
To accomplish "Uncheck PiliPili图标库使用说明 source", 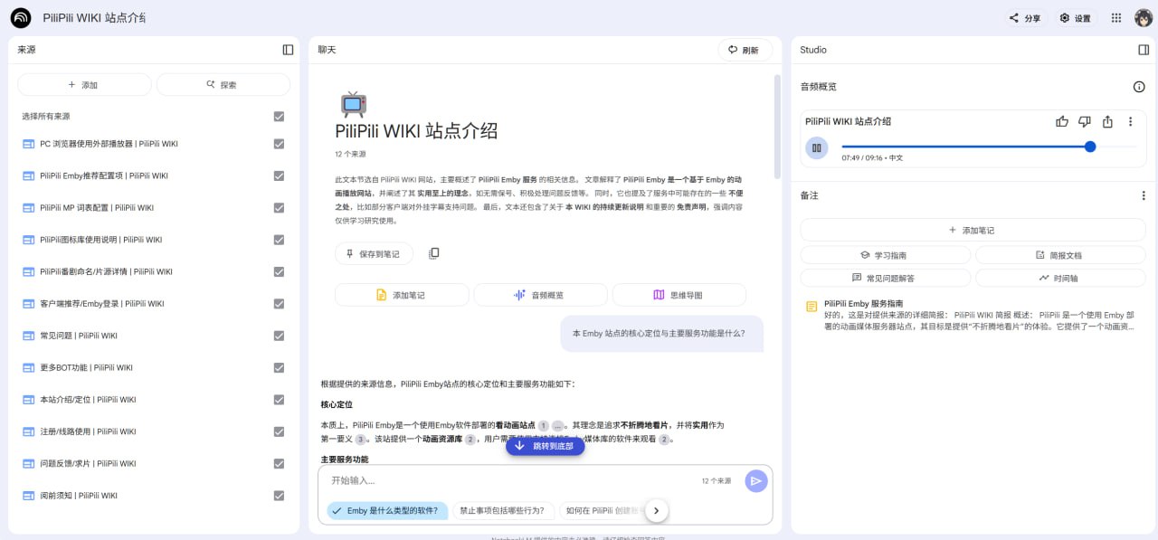I will (x=279, y=240).
